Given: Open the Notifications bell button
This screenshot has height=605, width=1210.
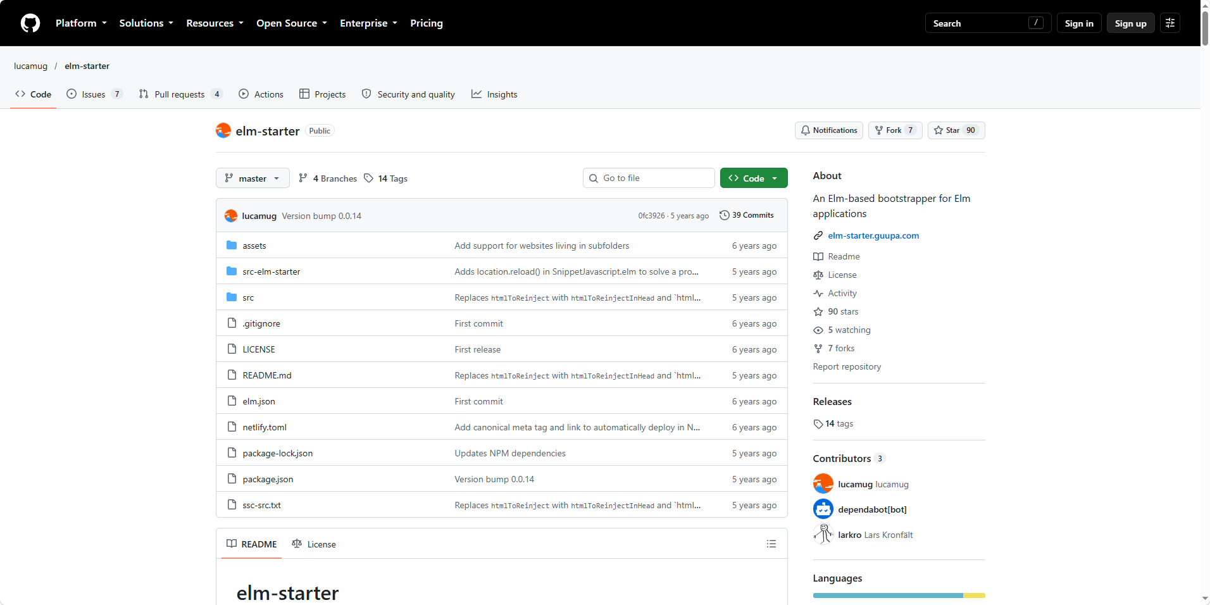Looking at the screenshot, I should (828, 130).
